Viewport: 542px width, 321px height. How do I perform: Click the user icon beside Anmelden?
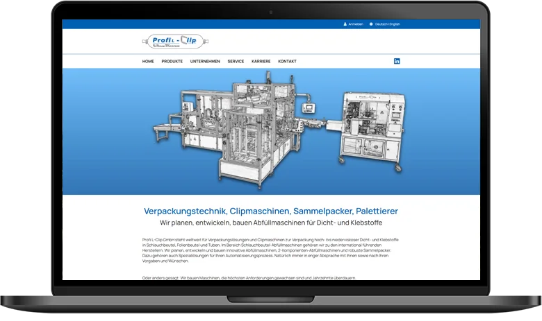point(345,24)
